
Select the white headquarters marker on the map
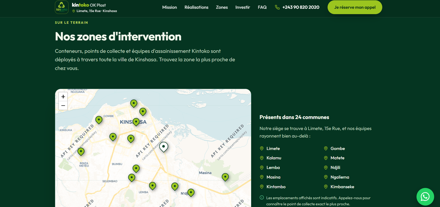click(164, 147)
